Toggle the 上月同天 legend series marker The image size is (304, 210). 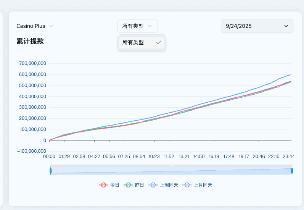coord(187,185)
